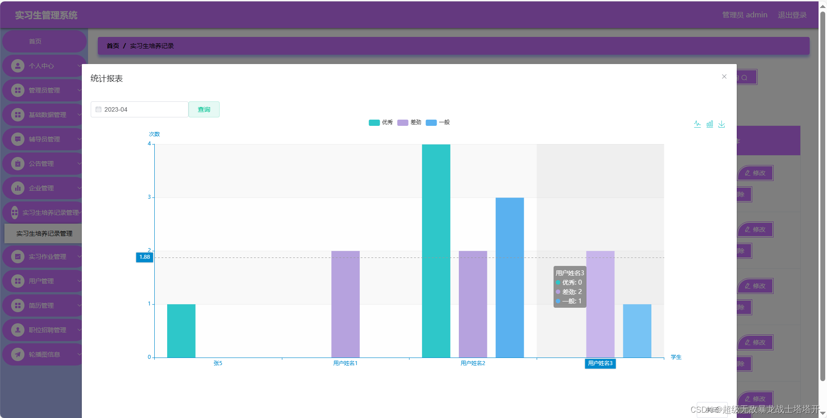The height and width of the screenshot is (418, 827).
Task: Click 用户姓名3 purple 差劲 bar
Action: [x=600, y=304]
